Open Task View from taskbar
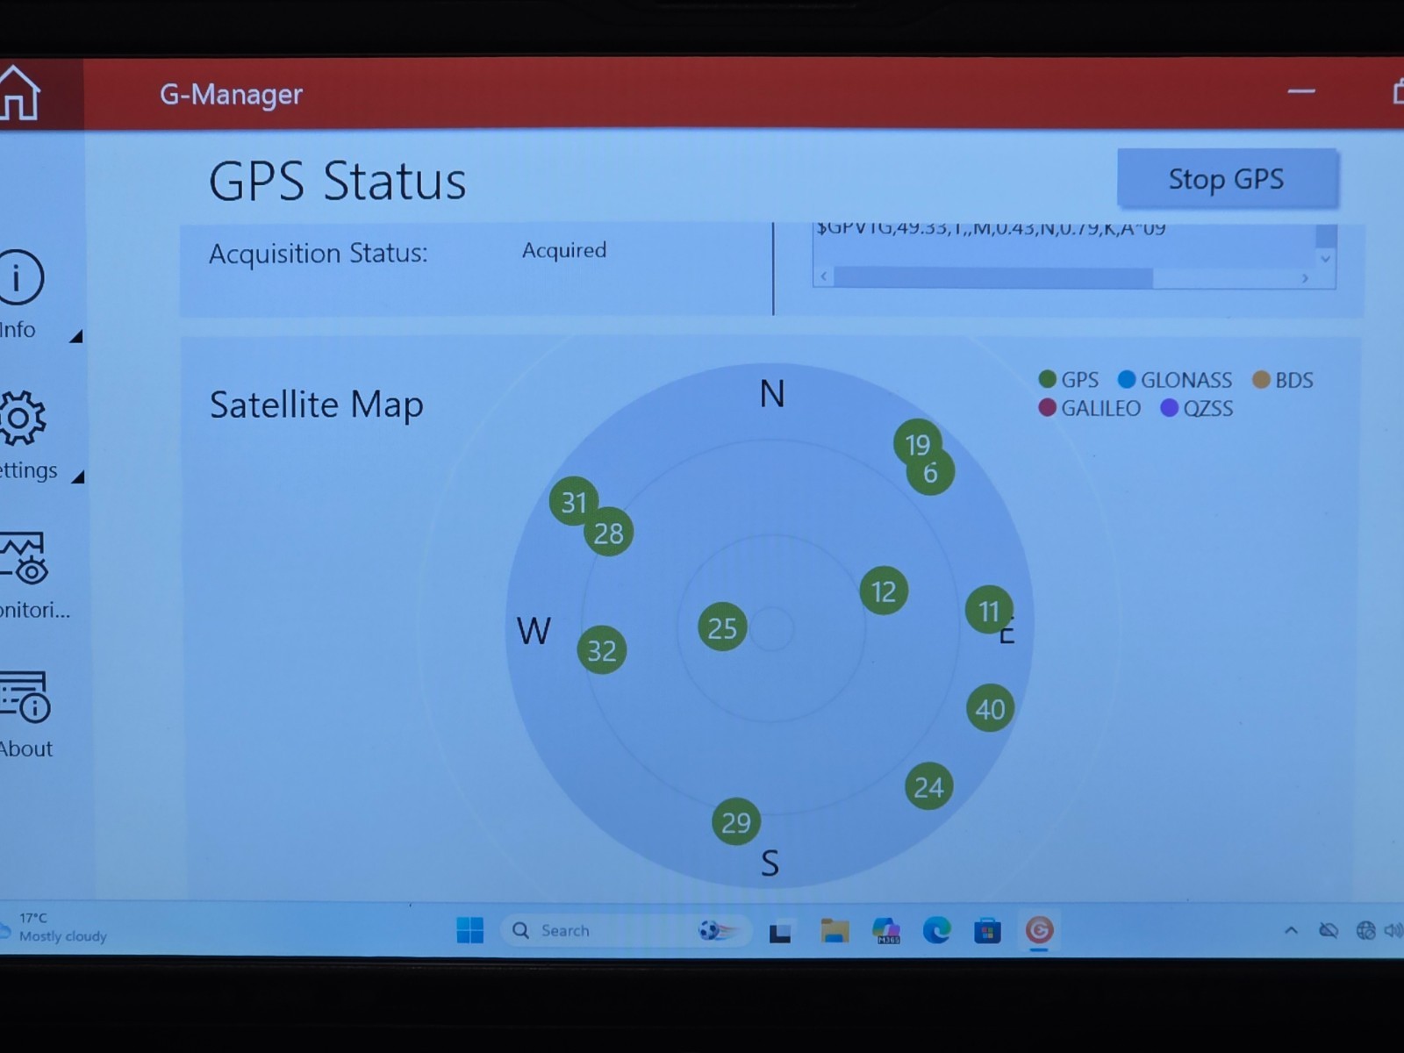Screen dimensions: 1404x1053 780,932
